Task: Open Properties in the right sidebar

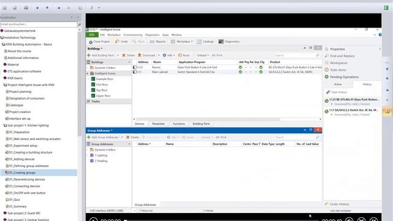Action: coord(337,49)
